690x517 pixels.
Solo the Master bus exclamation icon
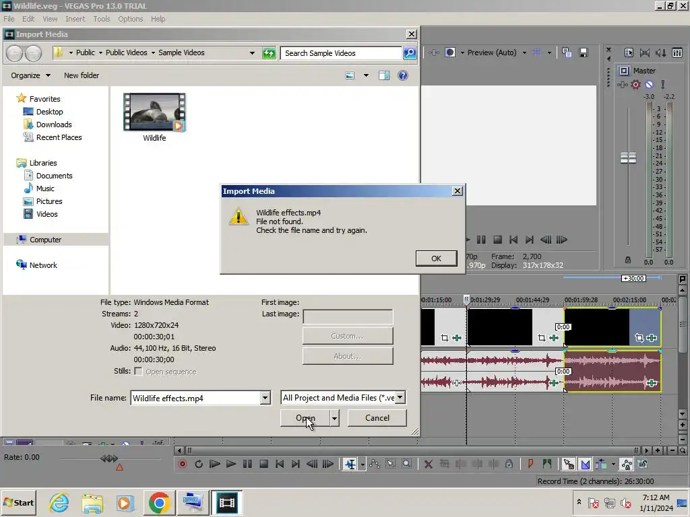point(663,84)
